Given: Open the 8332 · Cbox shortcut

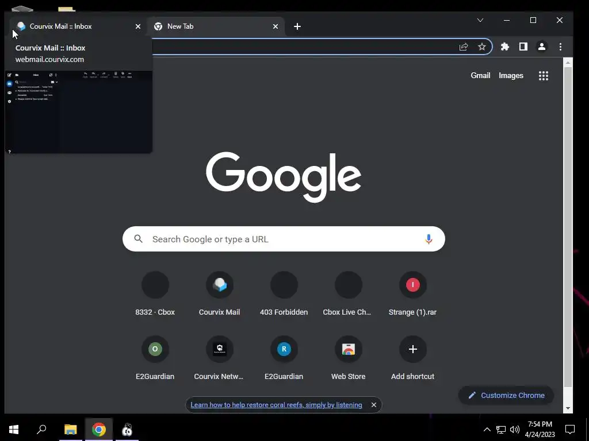Looking at the screenshot, I should coord(155,295).
